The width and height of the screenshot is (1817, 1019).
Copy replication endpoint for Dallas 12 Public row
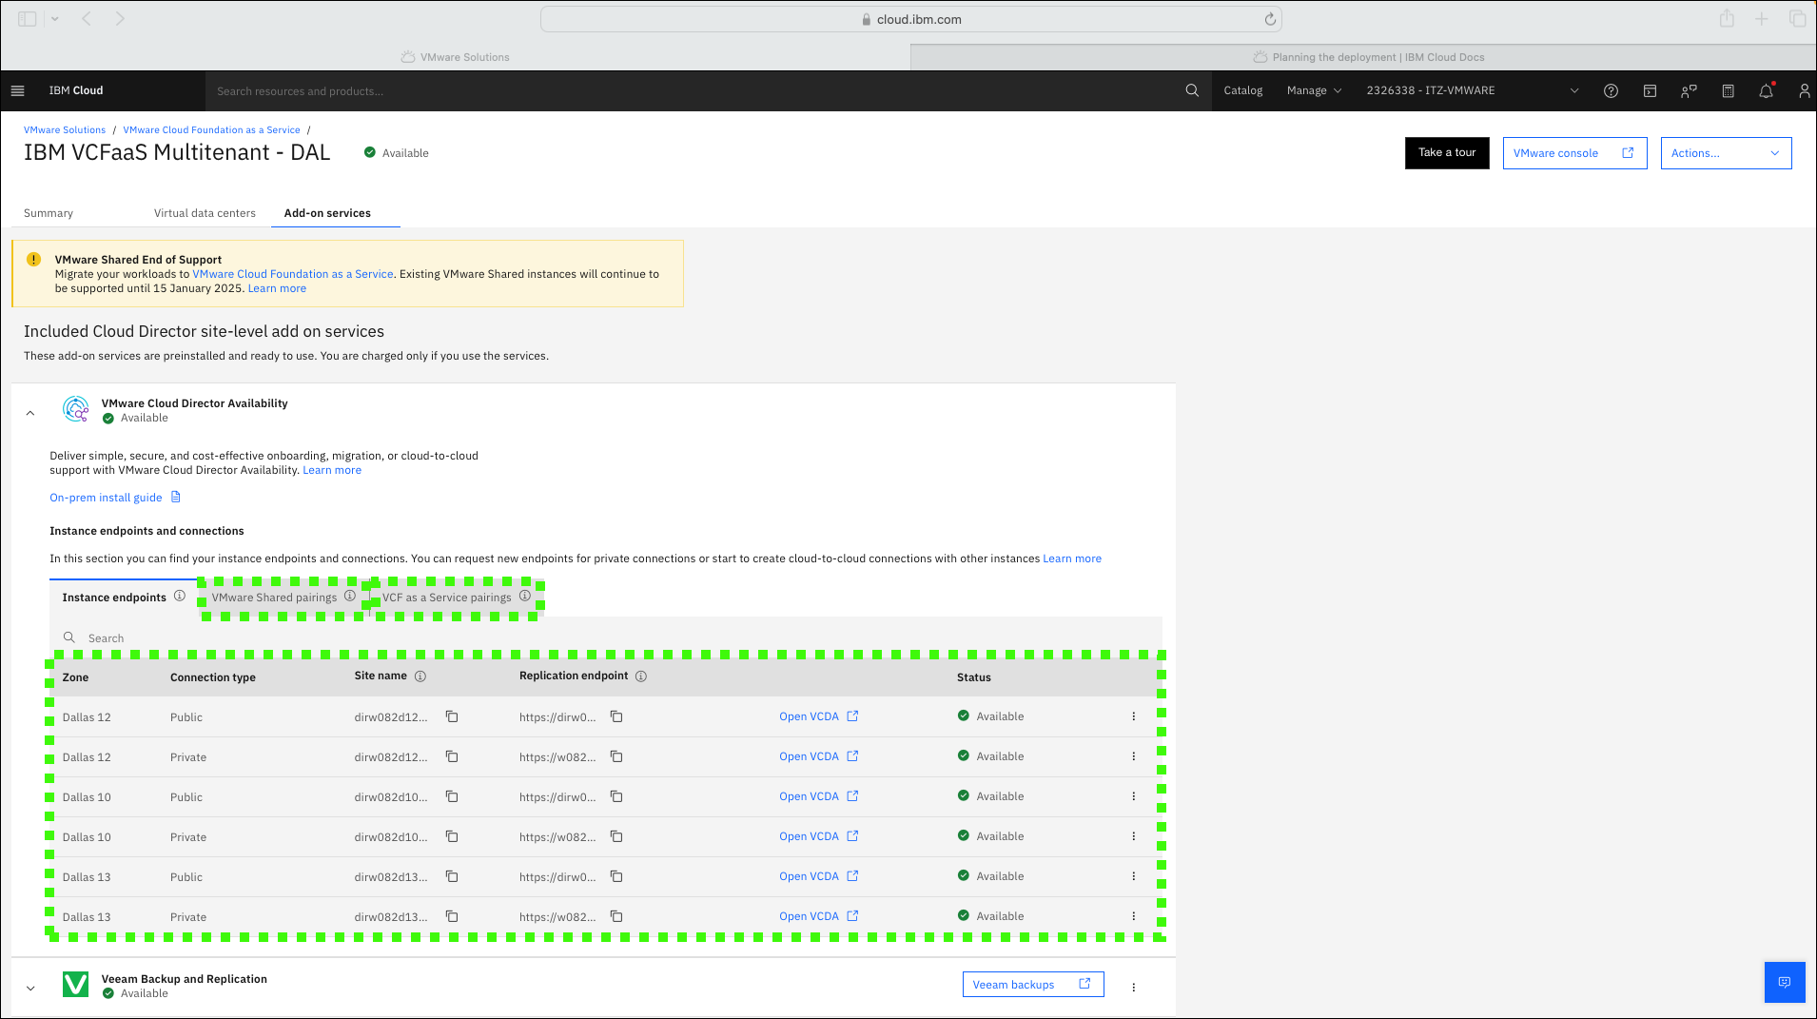[x=616, y=716]
